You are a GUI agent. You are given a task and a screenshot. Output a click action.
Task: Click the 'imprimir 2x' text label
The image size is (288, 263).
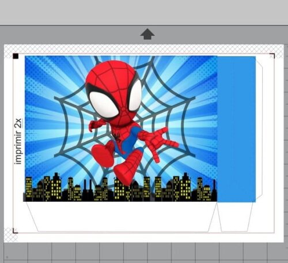coord(18,141)
